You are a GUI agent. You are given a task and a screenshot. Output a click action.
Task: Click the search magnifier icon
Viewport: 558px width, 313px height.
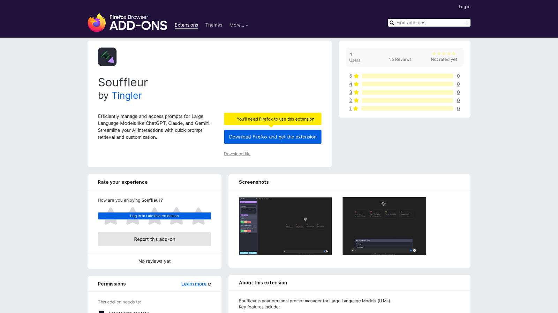pyautogui.click(x=392, y=23)
